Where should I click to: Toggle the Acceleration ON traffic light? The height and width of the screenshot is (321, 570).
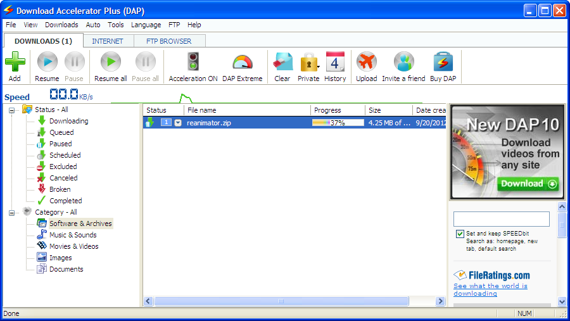click(x=193, y=62)
